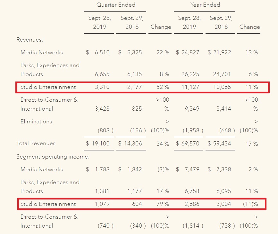Click the $69,570 yearly total revenues value
The height and width of the screenshot is (234, 278).
(188, 144)
